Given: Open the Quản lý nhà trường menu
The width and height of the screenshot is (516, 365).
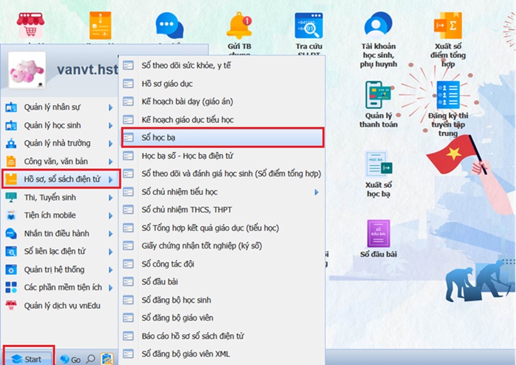Looking at the screenshot, I should (59, 144).
